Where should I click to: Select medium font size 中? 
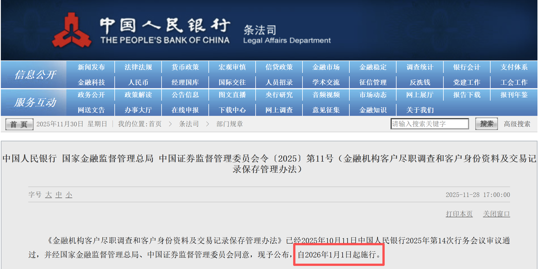click(x=59, y=195)
